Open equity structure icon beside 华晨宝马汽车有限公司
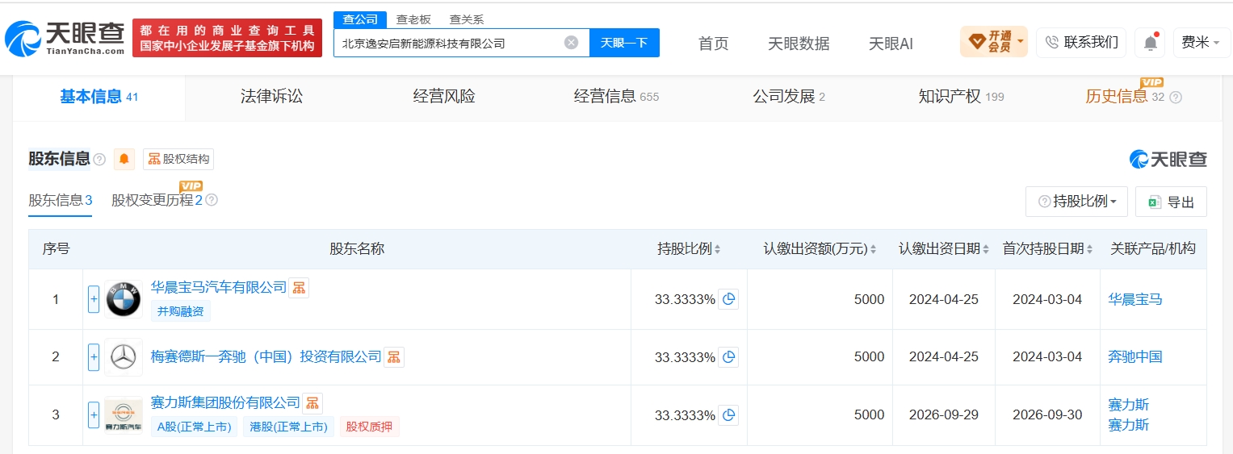Viewport: 1233px width, 454px height. click(x=299, y=288)
